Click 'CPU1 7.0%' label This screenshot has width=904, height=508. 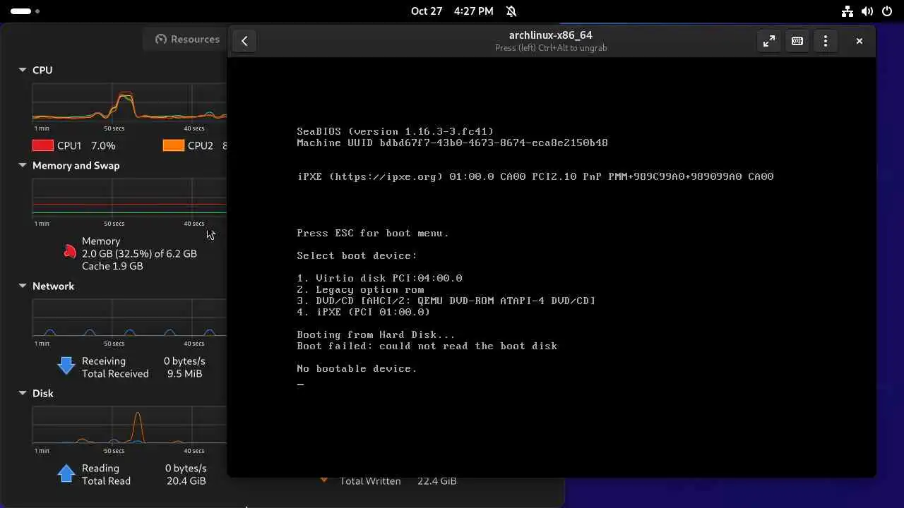pos(86,145)
